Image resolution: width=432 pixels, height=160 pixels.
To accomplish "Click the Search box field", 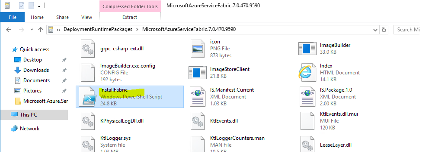I will coord(406,30).
